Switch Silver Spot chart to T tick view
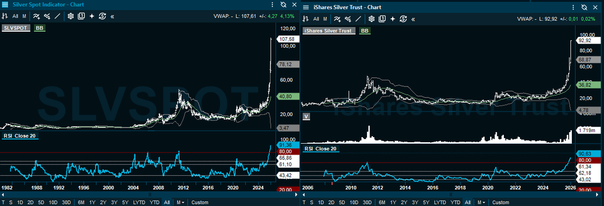Image resolution: width=604 pixels, height=206 pixels. point(3,202)
